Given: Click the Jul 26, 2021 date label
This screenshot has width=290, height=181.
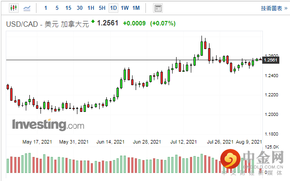Looking at the screenshot, I should pyautogui.click(x=220, y=142).
